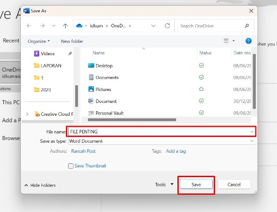Open the Organize menu
Screen dimensions: 277x212
point(39,41)
